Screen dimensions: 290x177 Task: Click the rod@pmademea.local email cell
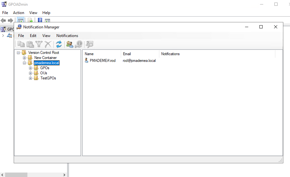click(139, 61)
